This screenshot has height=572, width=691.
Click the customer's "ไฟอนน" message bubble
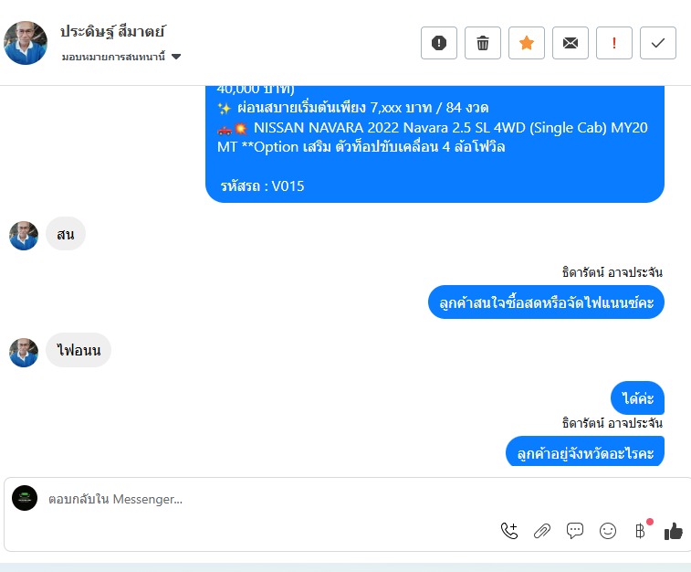[79, 350]
